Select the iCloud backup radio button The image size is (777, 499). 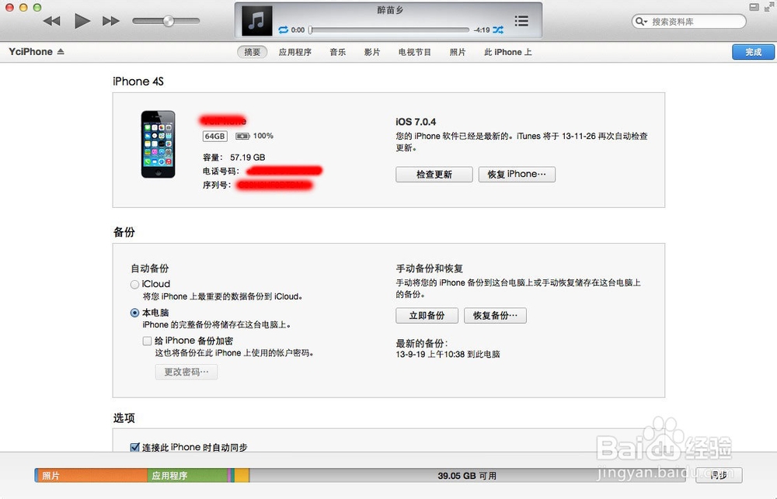click(x=134, y=284)
